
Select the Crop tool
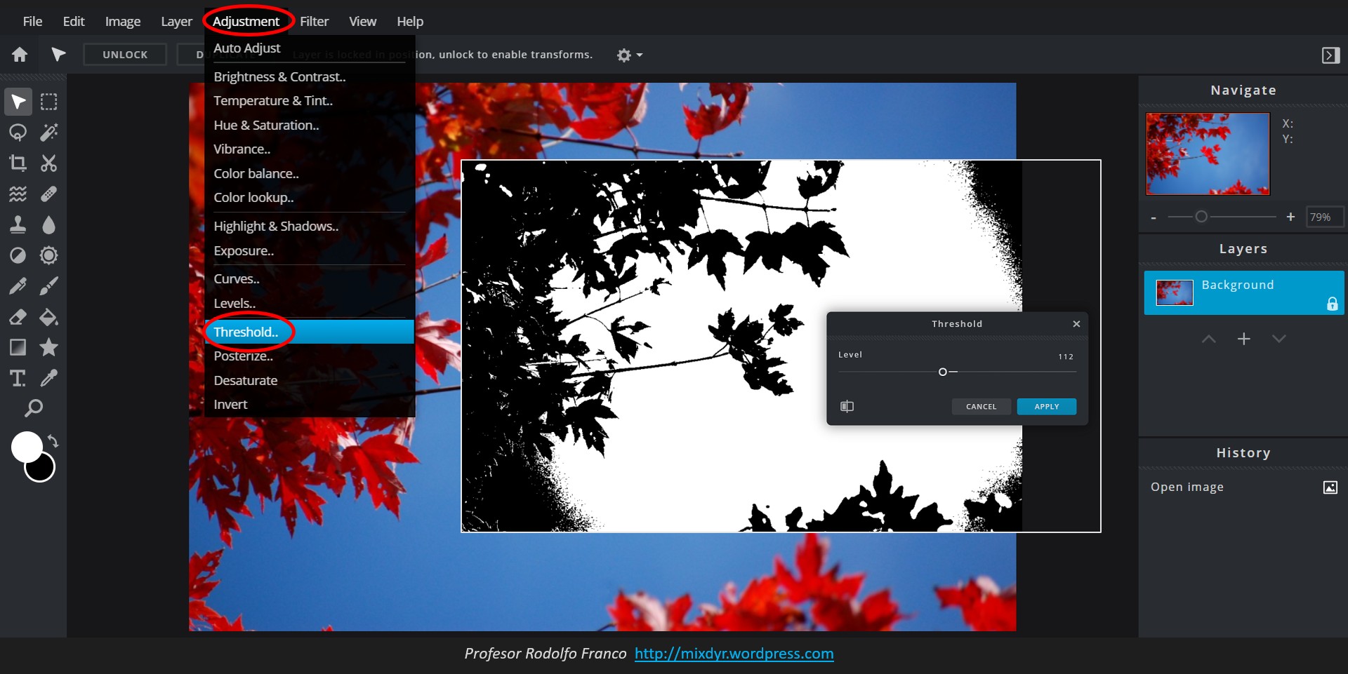point(18,163)
